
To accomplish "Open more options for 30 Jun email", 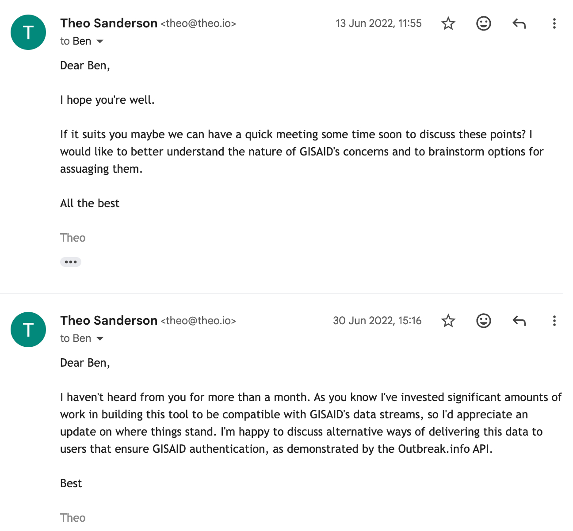I will (554, 321).
